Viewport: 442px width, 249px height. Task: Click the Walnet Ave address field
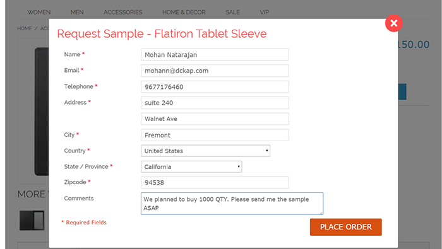[x=215, y=119]
